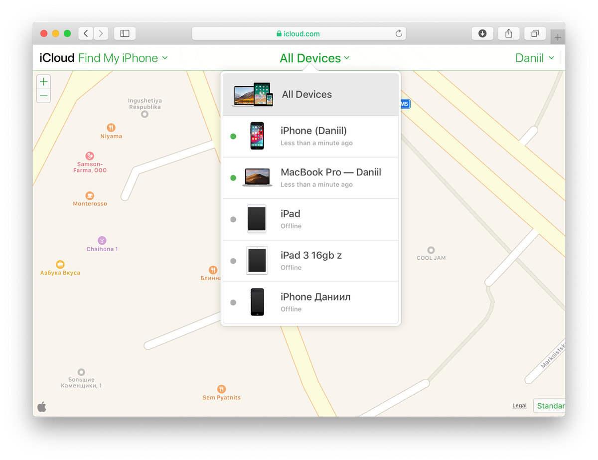Viewport: 598px width, 460px height.
Task: Click the Sem Pyatnits restaurant pin
Action: (x=221, y=389)
